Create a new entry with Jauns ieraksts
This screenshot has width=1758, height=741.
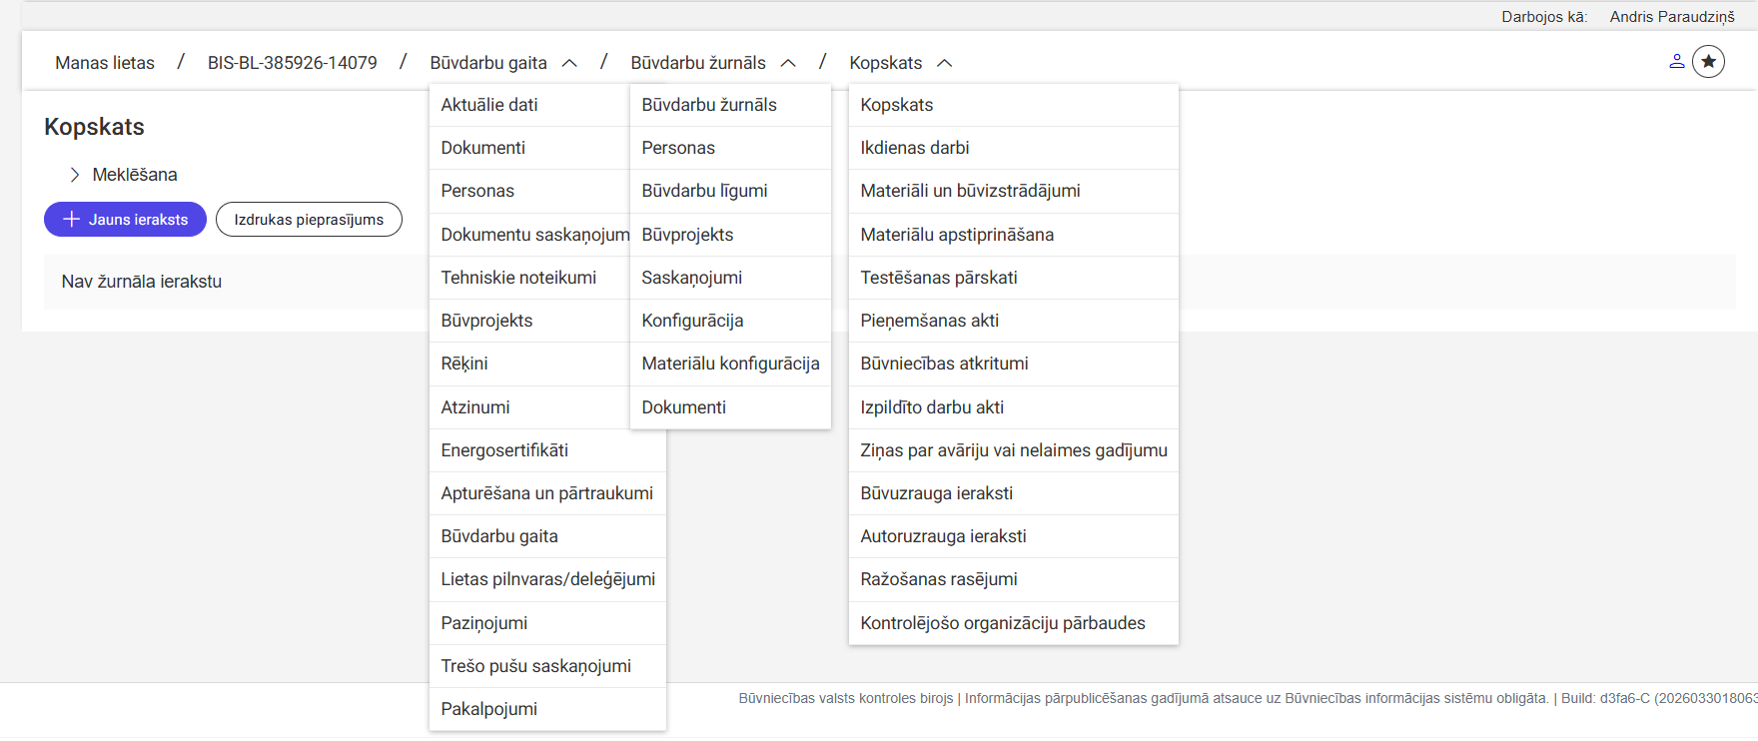point(125,220)
